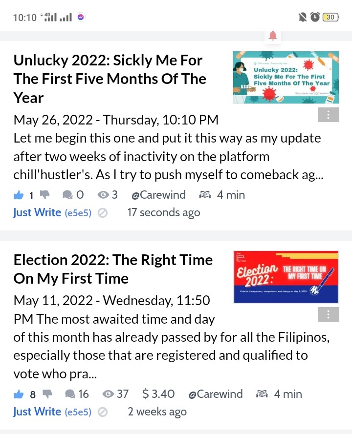This screenshot has height=434, width=352.
Task: Open comments on the Unlucky 2022 article
Action: point(67,195)
